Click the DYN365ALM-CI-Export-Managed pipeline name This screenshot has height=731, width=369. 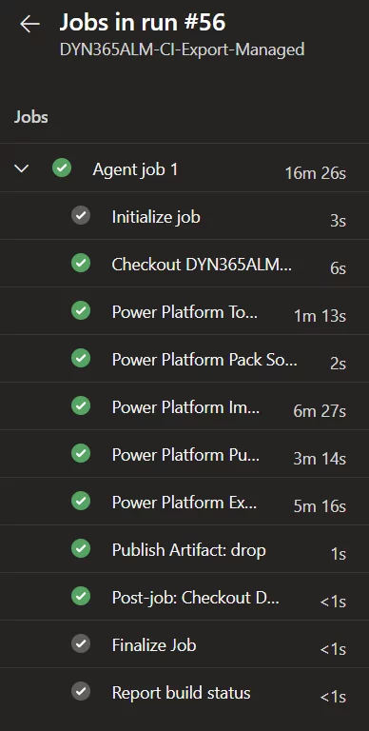(183, 49)
